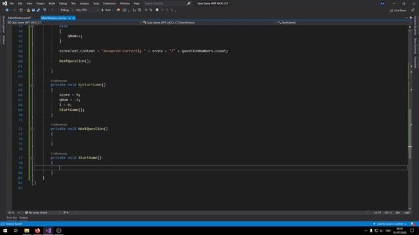Click the references link above StartGame
The height and width of the screenshot is (235, 419).
pyautogui.click(x=59, y=154)
